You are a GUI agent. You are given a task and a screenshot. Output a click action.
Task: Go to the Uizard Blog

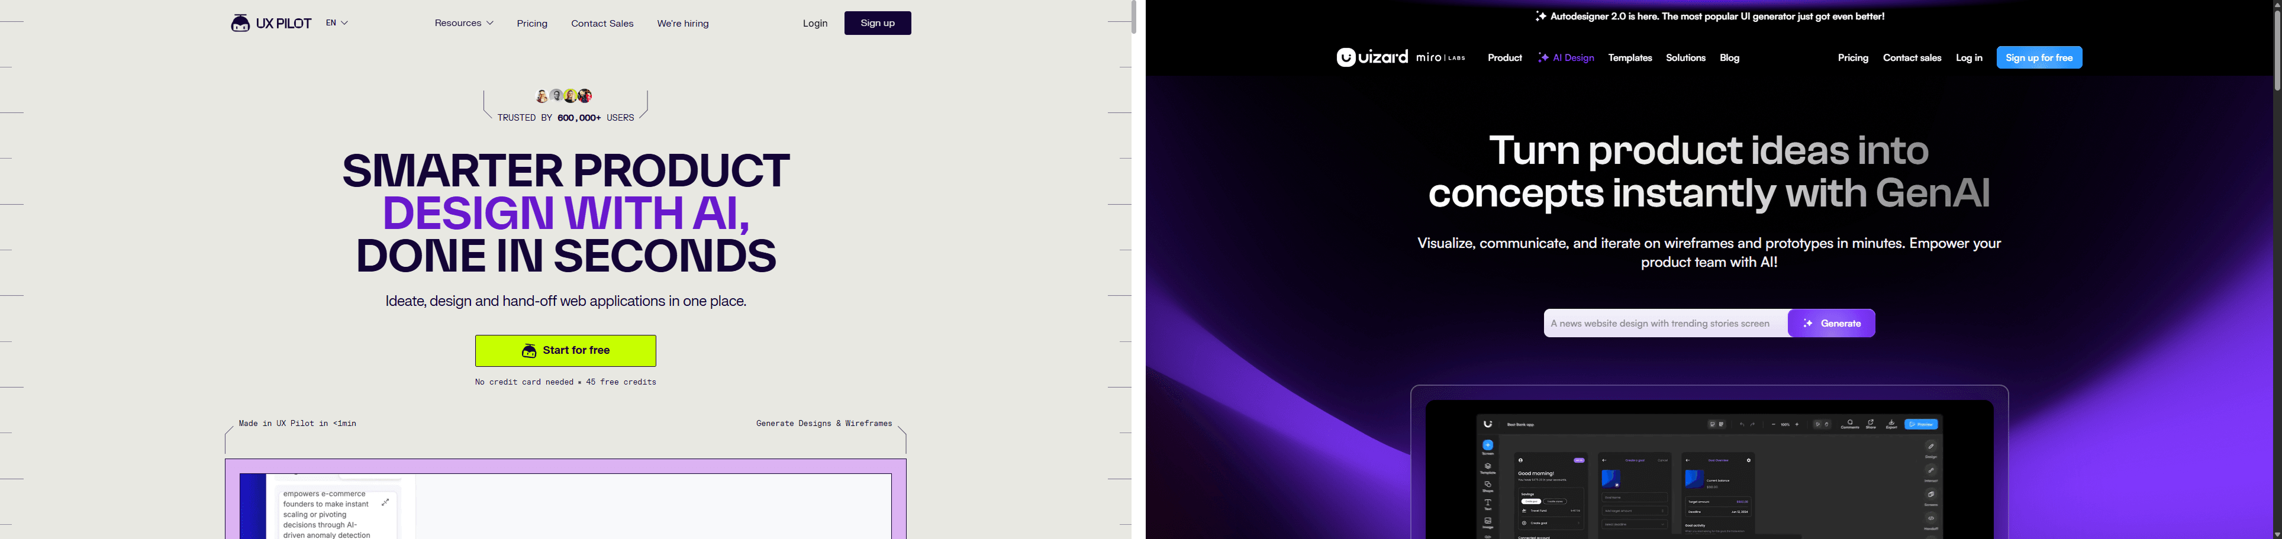click(x=1730, y=57)
